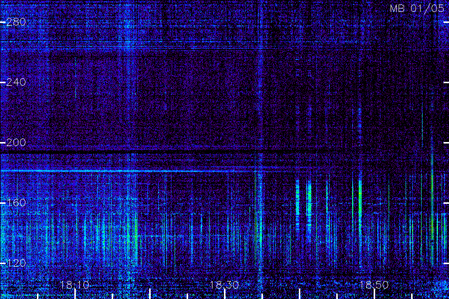Click the 18:30 time axis label
This screenshot has width=449, height=299.
[x=224, y=285]
